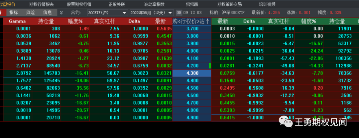Sort by the 行权价 strike price header

[x=191, y=22]
